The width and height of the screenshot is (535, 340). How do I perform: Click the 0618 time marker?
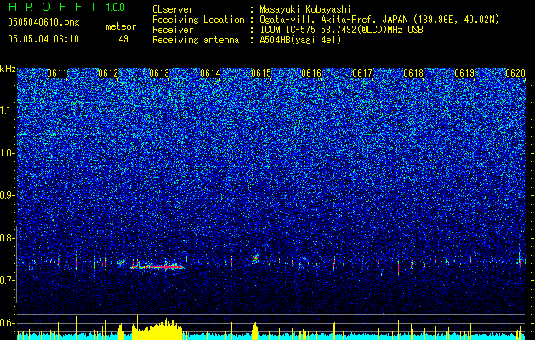pyautogui.click(x=413, y=73)
